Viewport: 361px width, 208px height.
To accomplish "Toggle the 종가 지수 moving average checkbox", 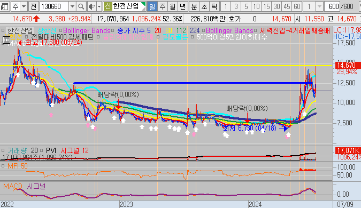I will [x=112, y=30].
